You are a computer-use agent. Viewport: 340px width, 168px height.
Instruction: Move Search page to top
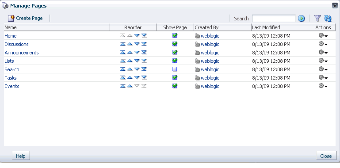point(123,69)
